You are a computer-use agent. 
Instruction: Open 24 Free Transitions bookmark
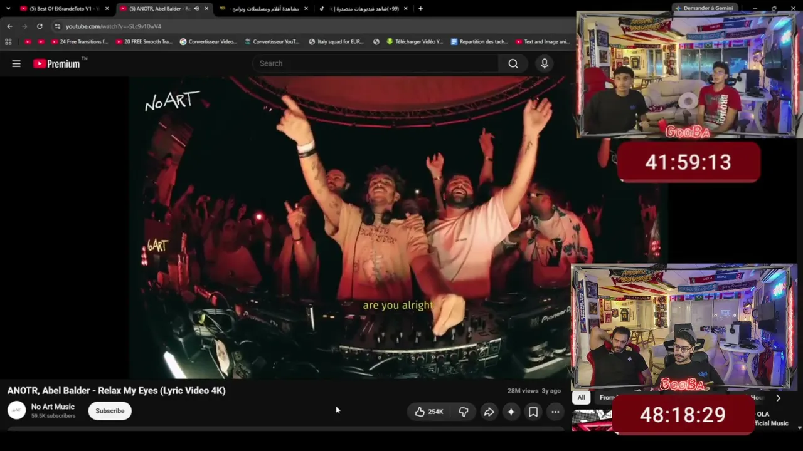pos(80,42)
